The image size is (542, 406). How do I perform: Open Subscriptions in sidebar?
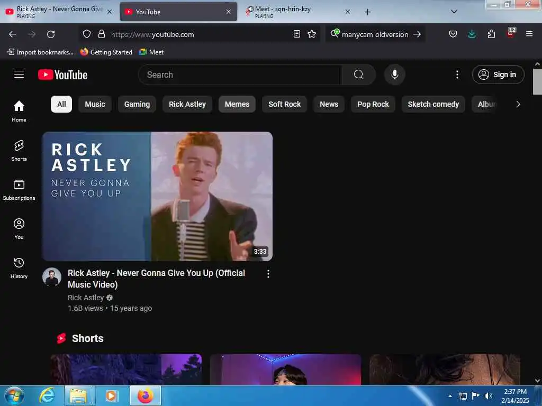coord(19,189)
